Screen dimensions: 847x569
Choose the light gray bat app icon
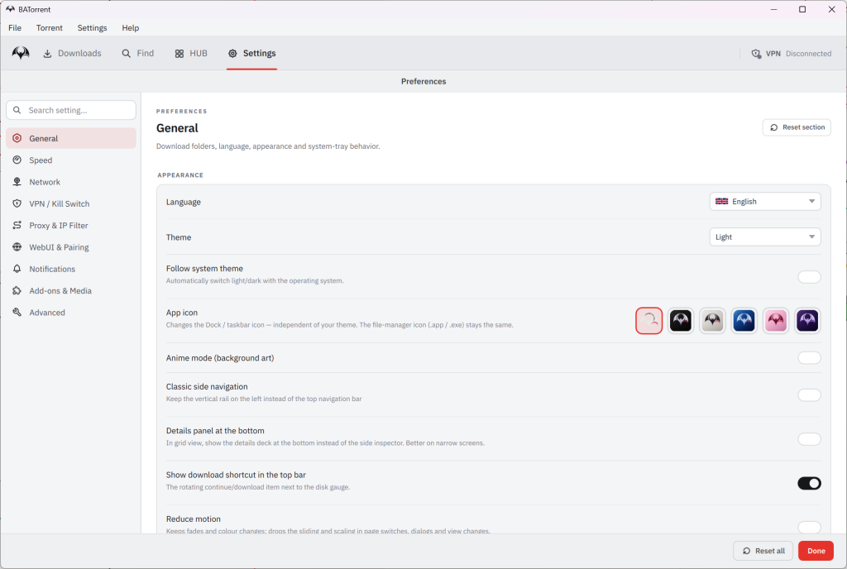point(712,321)
